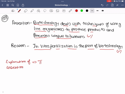
Task: Select the Laser pointer tool
Action: click(x=70, y=11)
